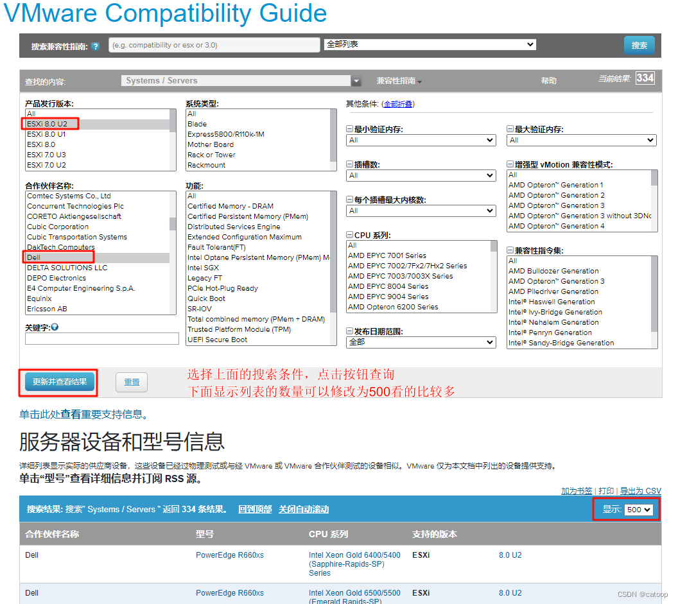The height and width of the screenshot is (604, 678).
Task: Click the 全部折叠 link
Action: pos(398,104)
